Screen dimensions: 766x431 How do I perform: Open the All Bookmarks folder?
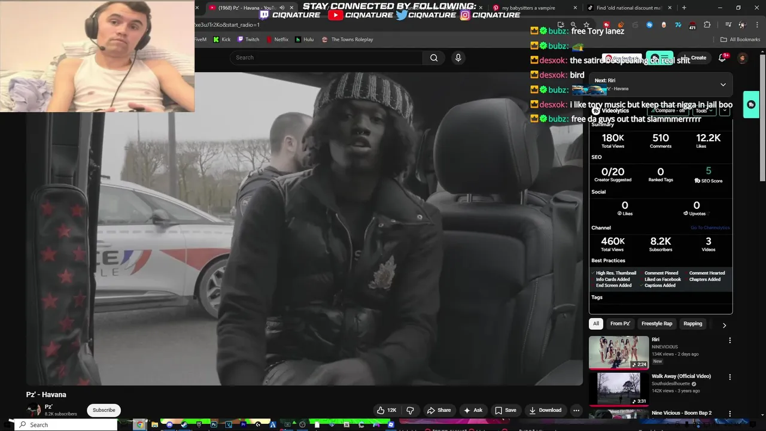coord(740,40)
